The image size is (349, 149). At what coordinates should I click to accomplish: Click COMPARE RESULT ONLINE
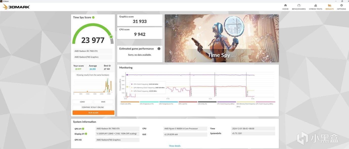point(93,107)
